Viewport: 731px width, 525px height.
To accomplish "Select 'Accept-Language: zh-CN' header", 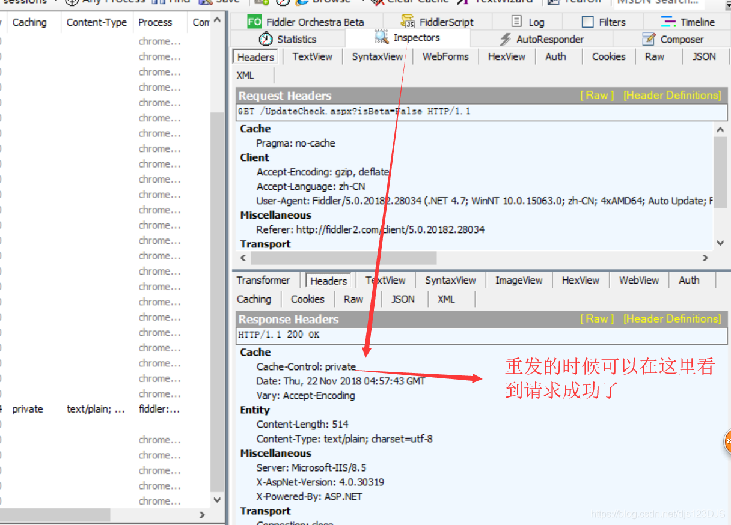I will click(x=311, y=186).
